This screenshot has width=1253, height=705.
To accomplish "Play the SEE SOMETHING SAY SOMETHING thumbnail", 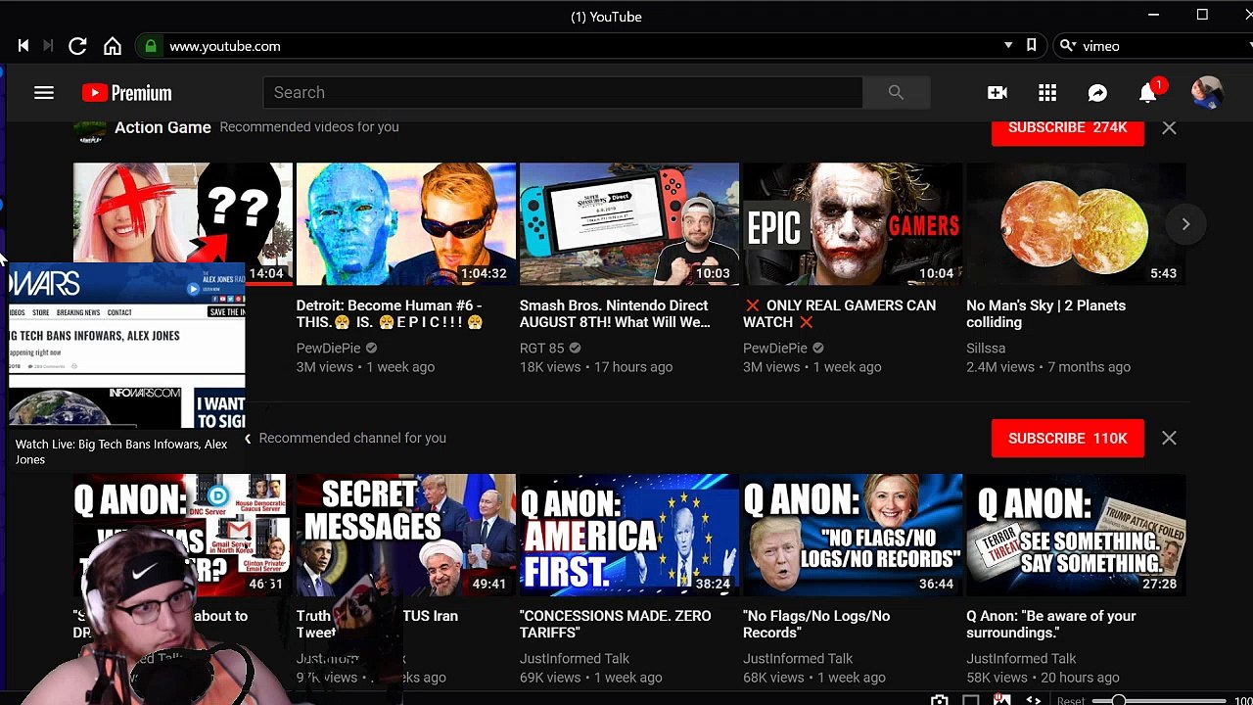I will (1076, 535).
